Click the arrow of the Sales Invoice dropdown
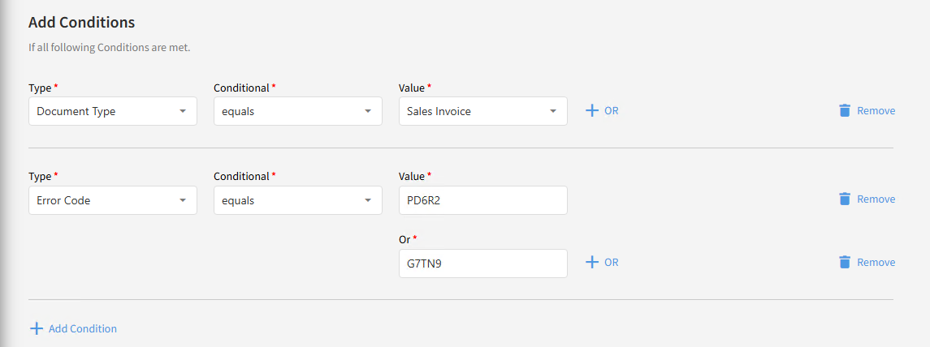 tap(553, 111)
